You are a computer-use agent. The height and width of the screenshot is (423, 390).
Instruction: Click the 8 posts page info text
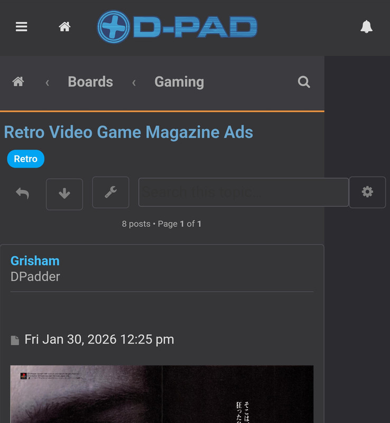tap(162, 224)
